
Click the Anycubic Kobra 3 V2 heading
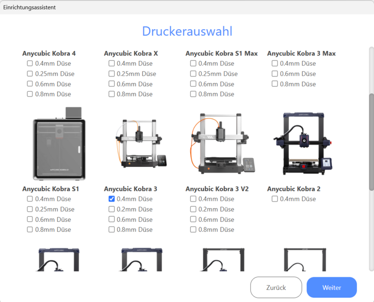217,189
